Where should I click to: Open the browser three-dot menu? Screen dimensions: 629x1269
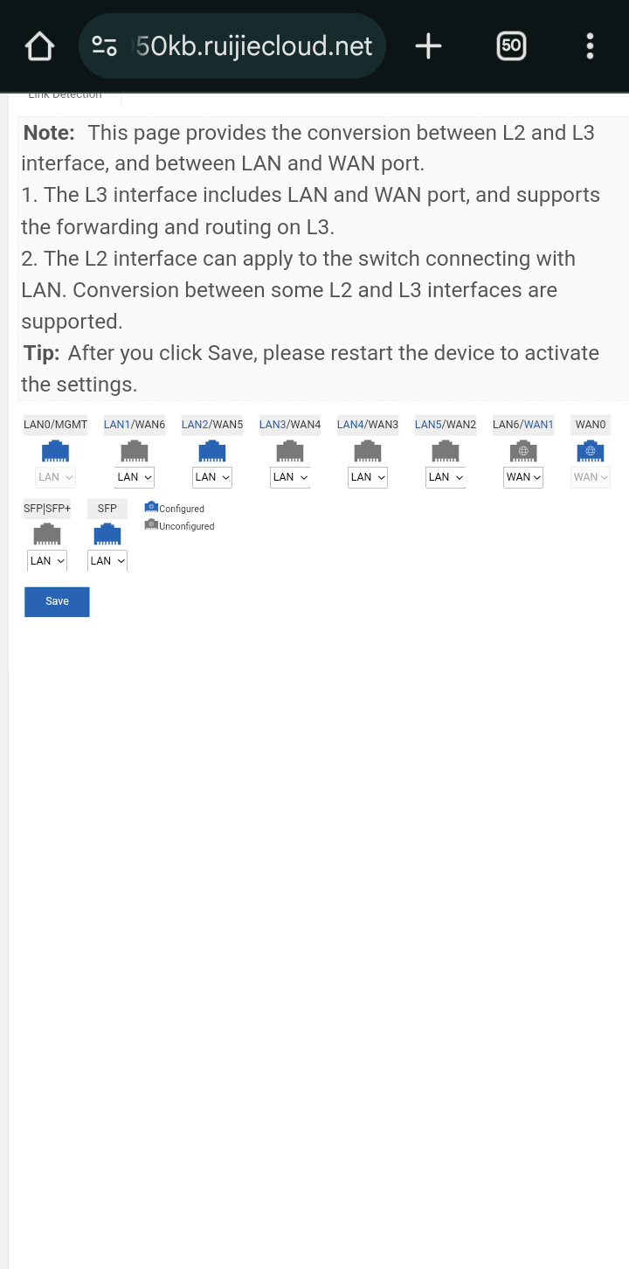590,46
